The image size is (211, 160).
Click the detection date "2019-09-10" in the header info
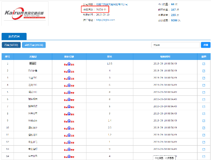tap(103, 15)
